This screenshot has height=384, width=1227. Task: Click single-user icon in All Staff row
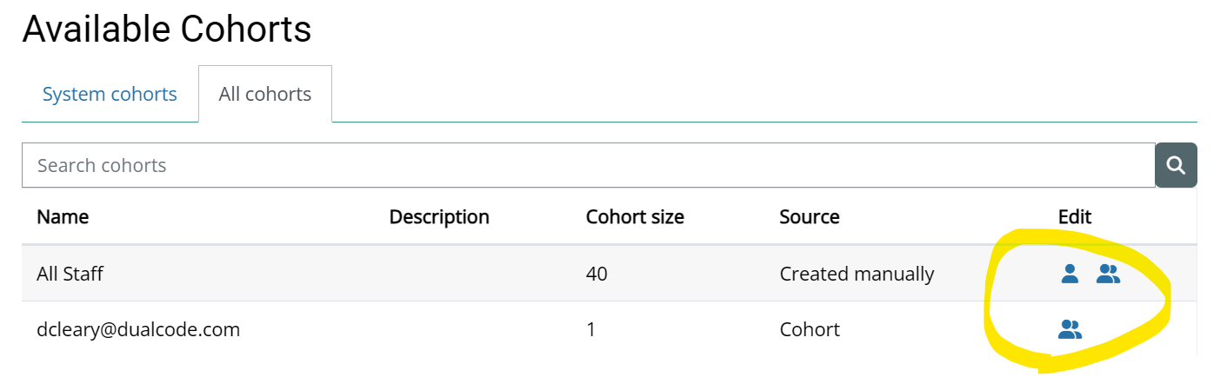(x=1070, y=275)
